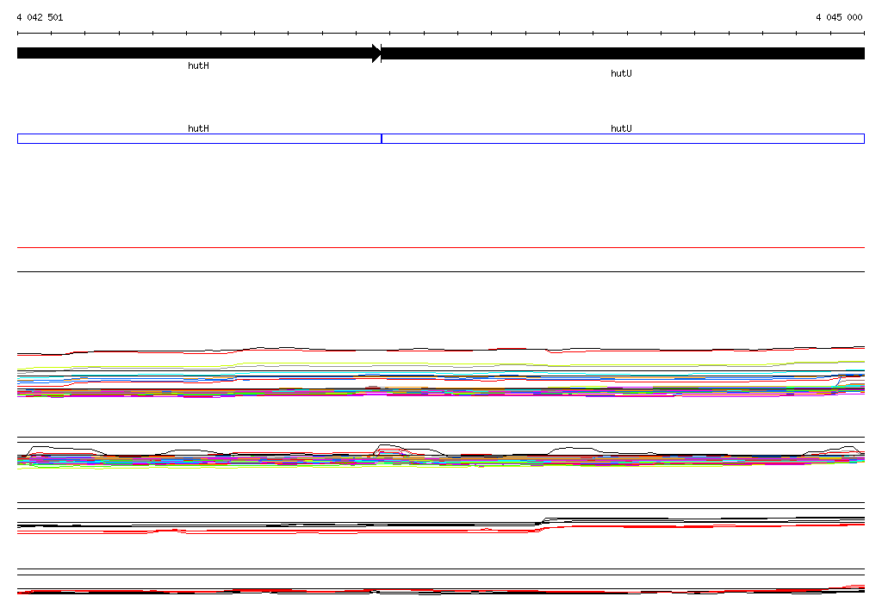Click the hutU label above the blue box
The width and height of the screenshot is (882, 615).
tap(621, 129)
